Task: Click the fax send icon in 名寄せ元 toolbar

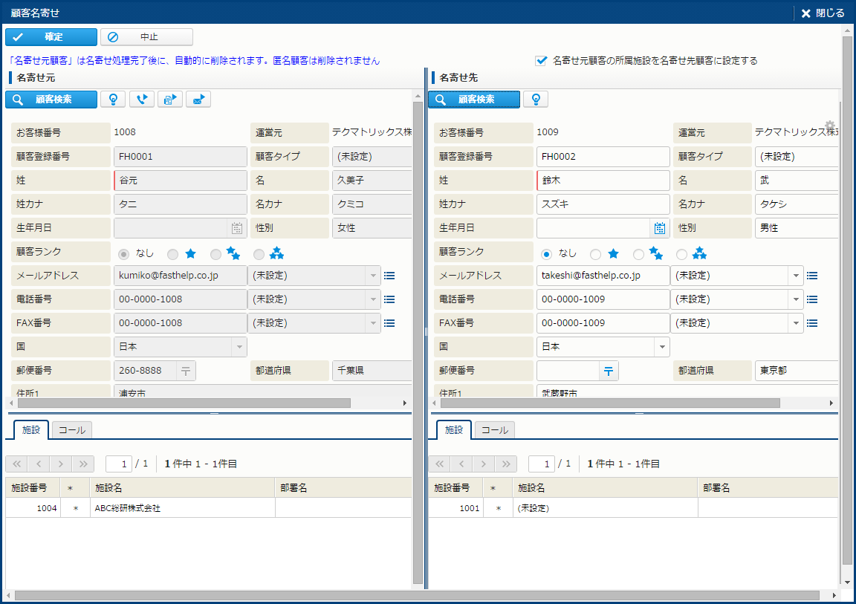Action: coord(170,100)
